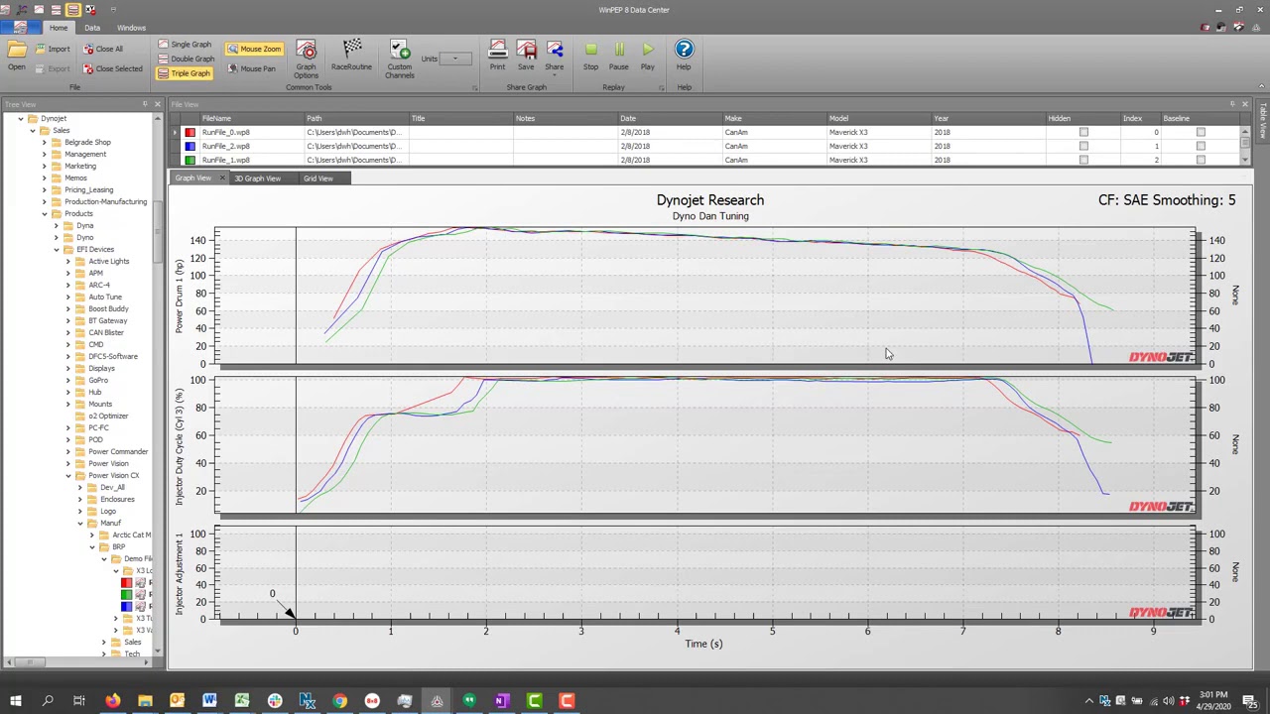Click Close All in the File group
This screenshot has width=1270, height=714.
[x=103, y=49]
